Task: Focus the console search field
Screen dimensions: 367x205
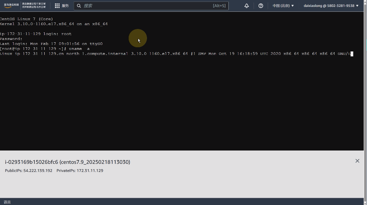Action: coord(151,6)
